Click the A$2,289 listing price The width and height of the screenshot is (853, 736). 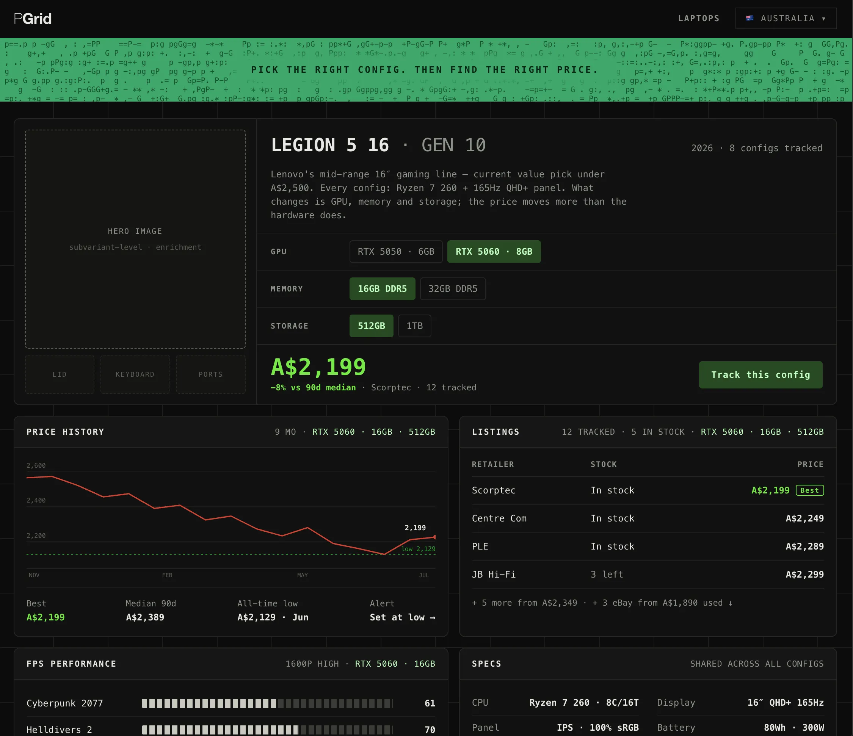(x=804, y=546)
